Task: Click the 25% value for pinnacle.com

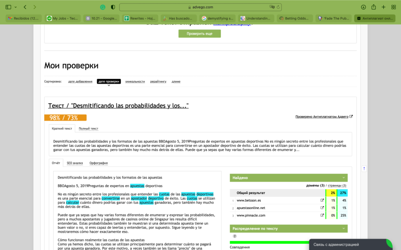Action: point(342,215)
